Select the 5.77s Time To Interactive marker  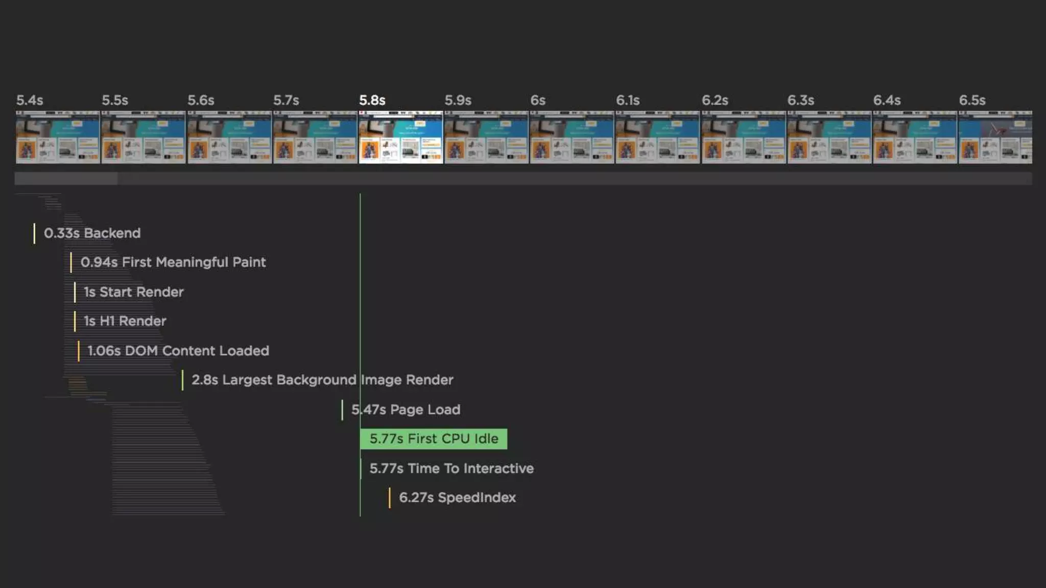451,469
